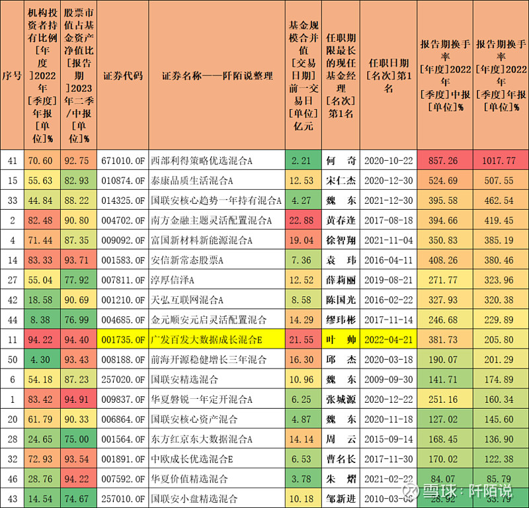Select highlighted fund manager 叶帅
The height and width of the screenshot is (508, 529).
(x=341, y=340)
